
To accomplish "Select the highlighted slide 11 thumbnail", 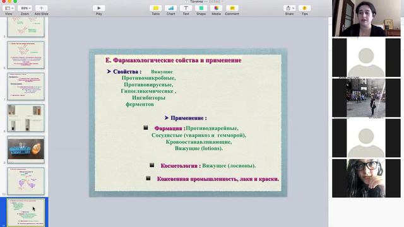I will (26, 212).
